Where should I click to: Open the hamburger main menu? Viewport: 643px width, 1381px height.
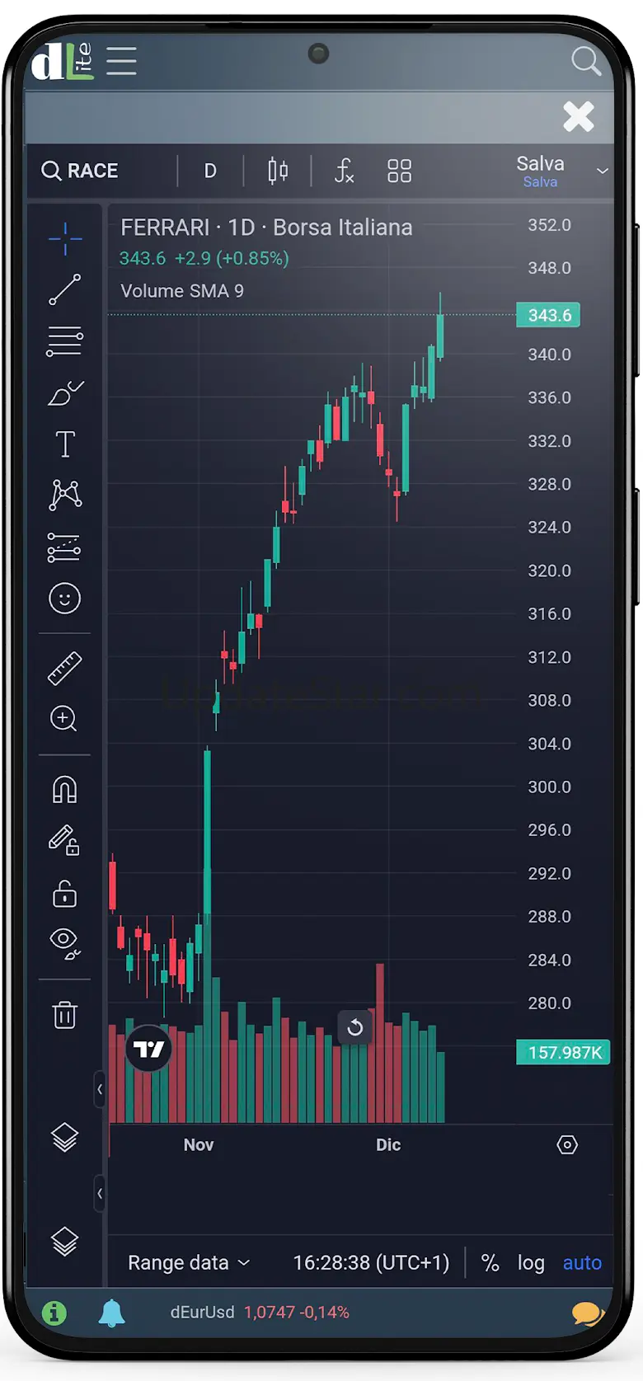point(121,61)
